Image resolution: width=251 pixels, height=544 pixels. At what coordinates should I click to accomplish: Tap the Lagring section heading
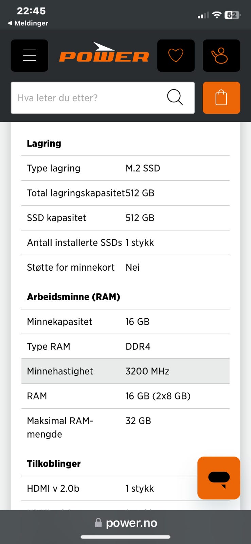click(44, 143)
